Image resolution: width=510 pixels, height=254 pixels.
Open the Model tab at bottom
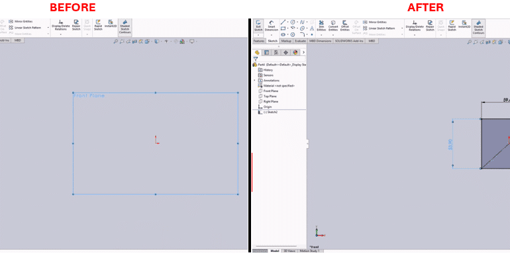coord(275,251)
